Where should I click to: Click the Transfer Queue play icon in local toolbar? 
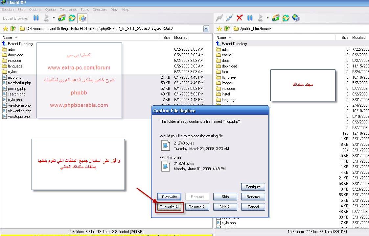(x=47, y=18)
